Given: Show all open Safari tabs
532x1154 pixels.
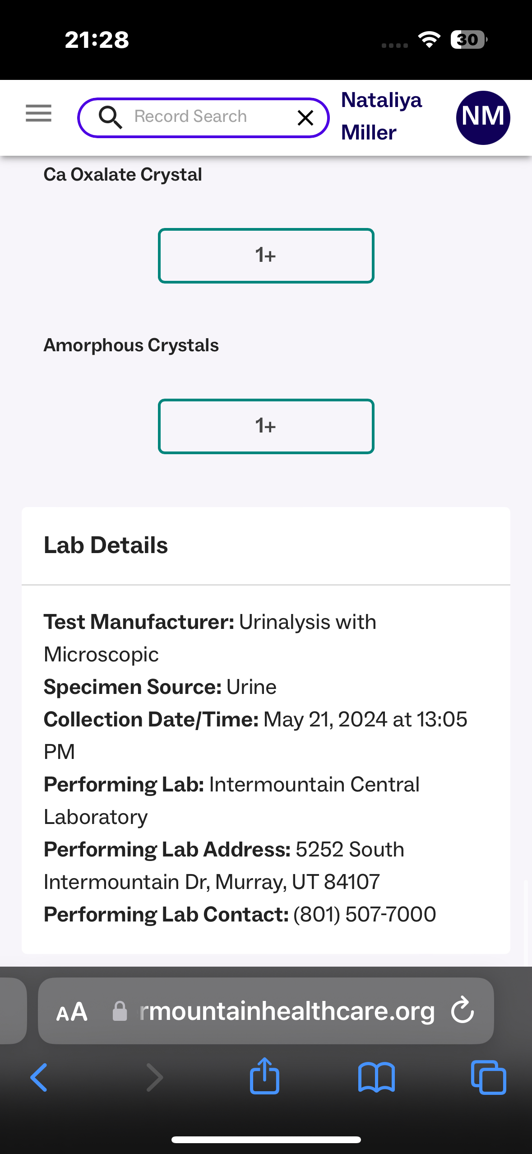Looking at the screenshot, I should pyautogui.click(x=488, y=1078).
